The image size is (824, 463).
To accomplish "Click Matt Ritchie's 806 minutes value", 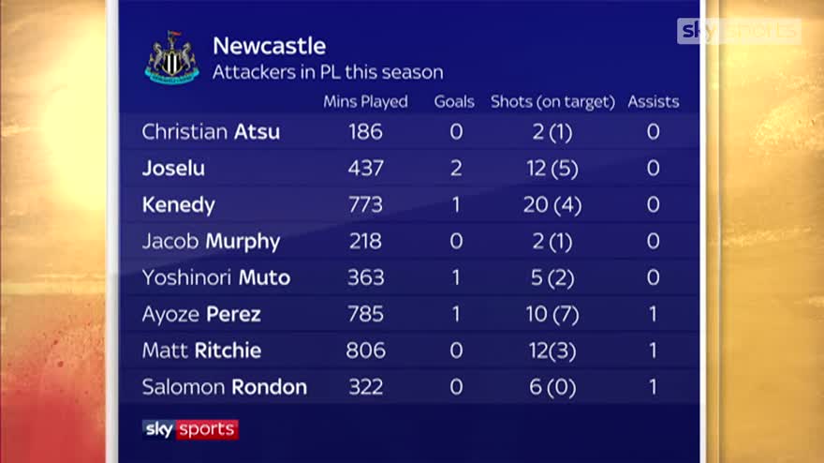I will click(365, 351).
